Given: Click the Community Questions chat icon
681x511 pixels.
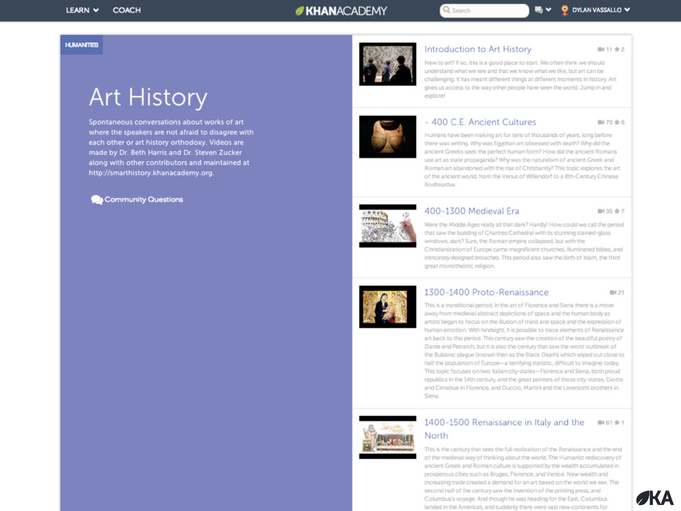Looking at the screenshot, I should pos(96,200).
